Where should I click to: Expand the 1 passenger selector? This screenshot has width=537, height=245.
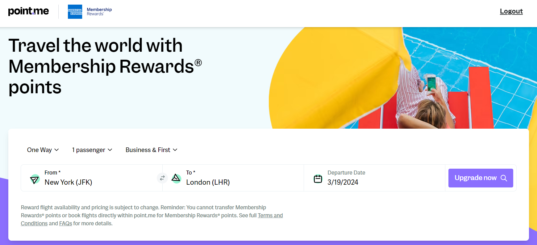coord(91,150)
